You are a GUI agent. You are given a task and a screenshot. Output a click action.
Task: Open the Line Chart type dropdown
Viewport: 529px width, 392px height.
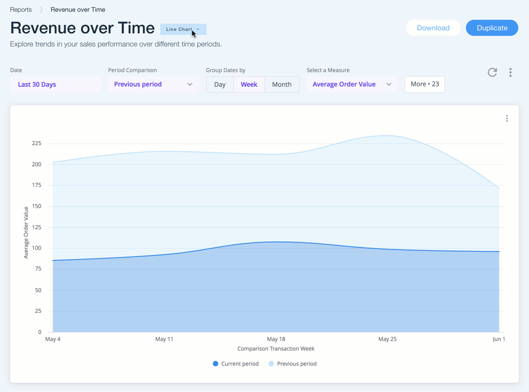pos(183,29)
